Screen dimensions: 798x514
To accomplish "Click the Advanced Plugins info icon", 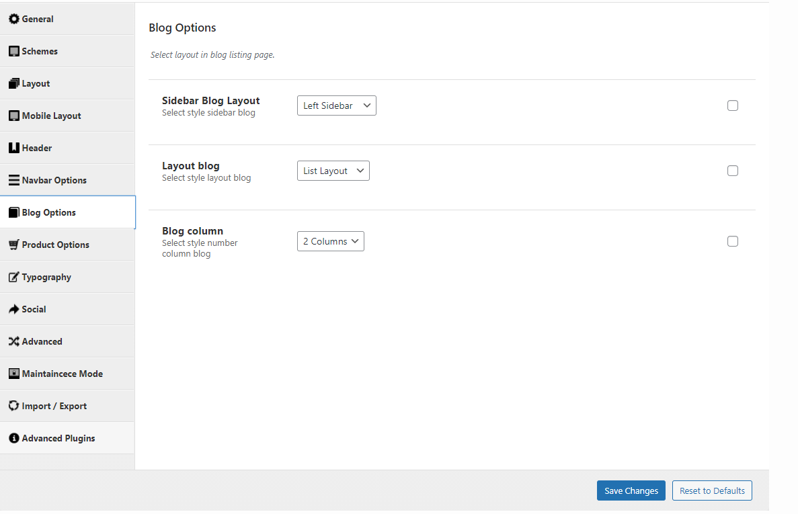I will [x=13, y=438].
